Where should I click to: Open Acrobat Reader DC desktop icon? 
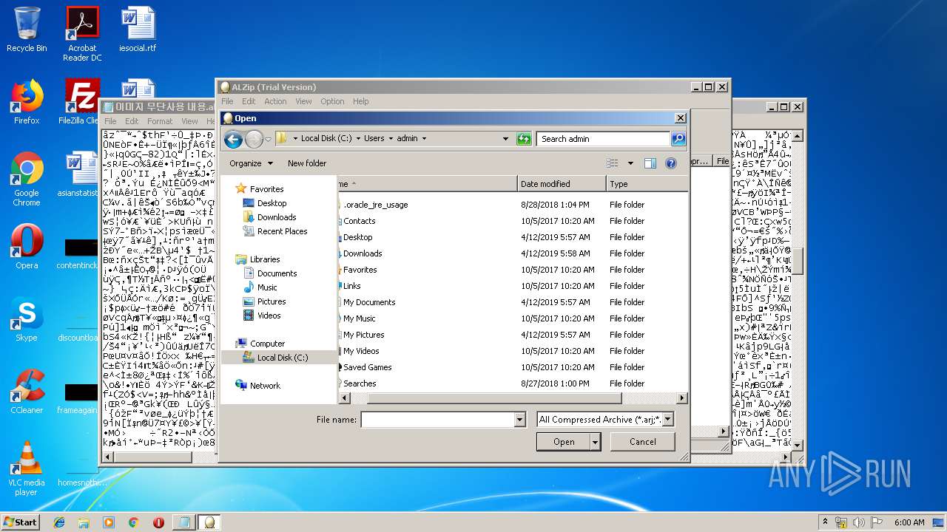[x=82, y=33]
